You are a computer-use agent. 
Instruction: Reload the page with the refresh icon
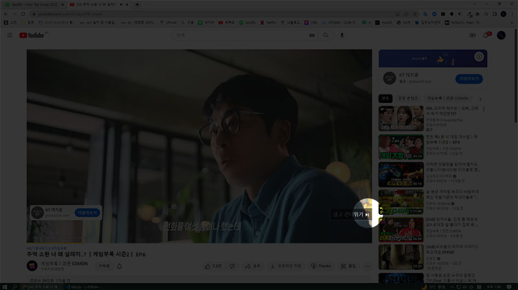coord(23,14)
